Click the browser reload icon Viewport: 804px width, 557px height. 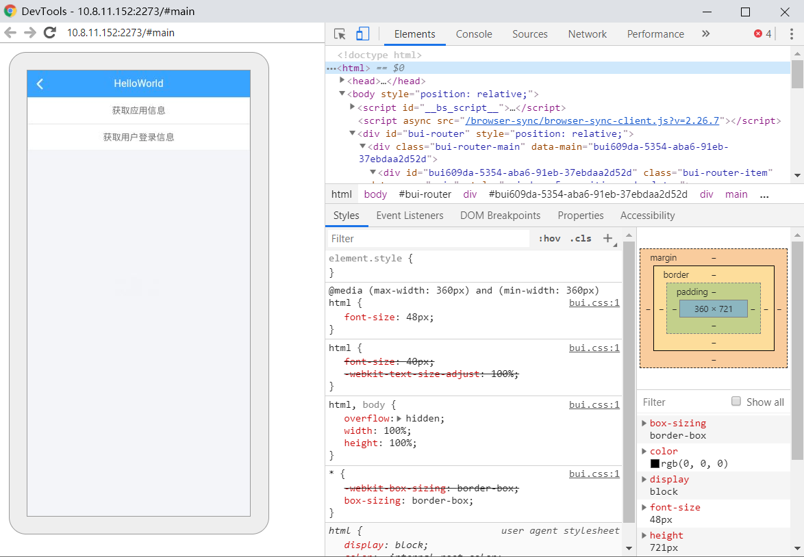point(49,32)
